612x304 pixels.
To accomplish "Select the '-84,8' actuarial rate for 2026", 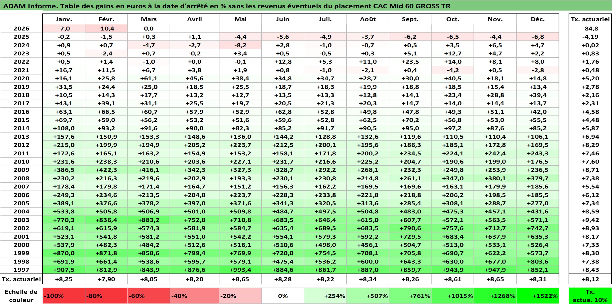I will point(590,28).
